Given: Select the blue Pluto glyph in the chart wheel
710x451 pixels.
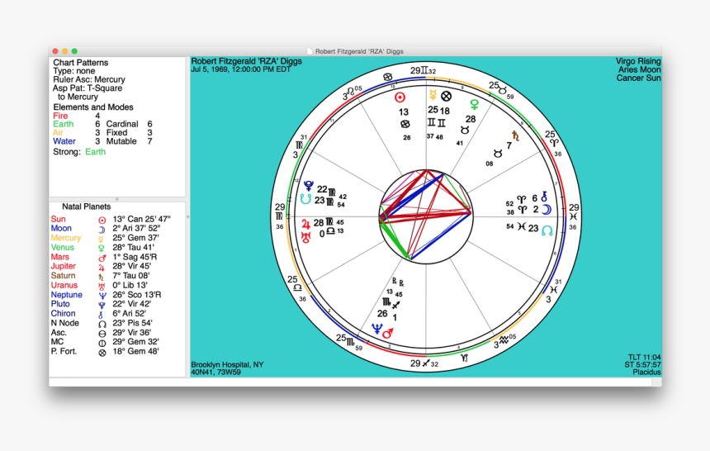Looking at the screenshot, I should [x=309, y=186].
